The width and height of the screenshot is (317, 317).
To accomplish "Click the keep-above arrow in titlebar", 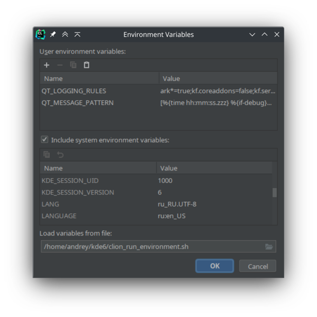I will [77, 35].
